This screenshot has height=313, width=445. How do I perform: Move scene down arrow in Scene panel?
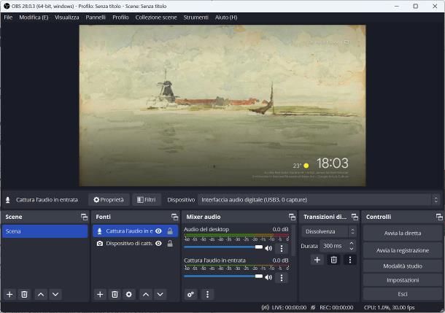pyautogui.click(x=55, y=294)
